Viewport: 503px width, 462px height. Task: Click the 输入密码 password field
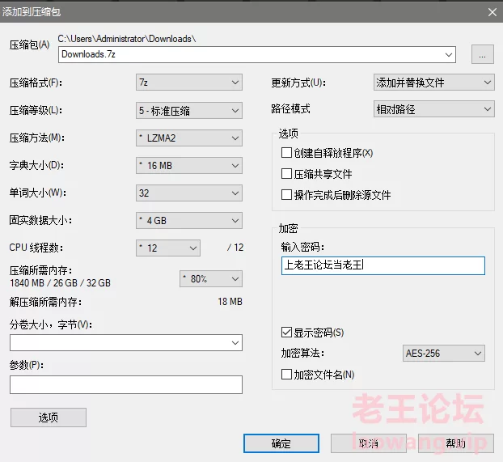pyautogui.click(x=383, y=265)
